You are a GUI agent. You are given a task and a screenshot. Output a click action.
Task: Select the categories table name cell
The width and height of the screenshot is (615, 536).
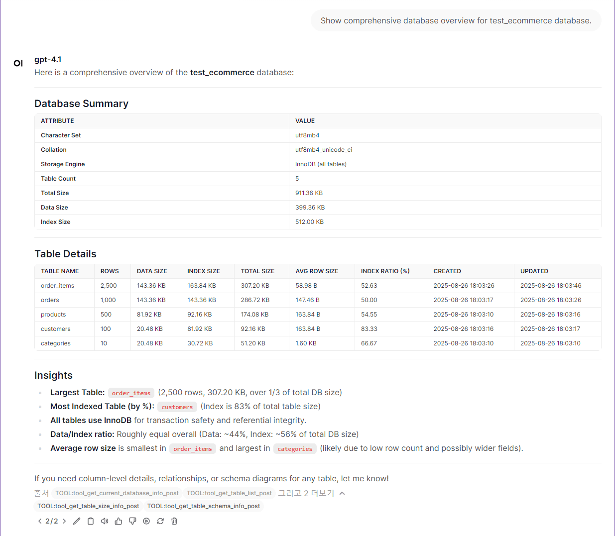pos(65,343)
